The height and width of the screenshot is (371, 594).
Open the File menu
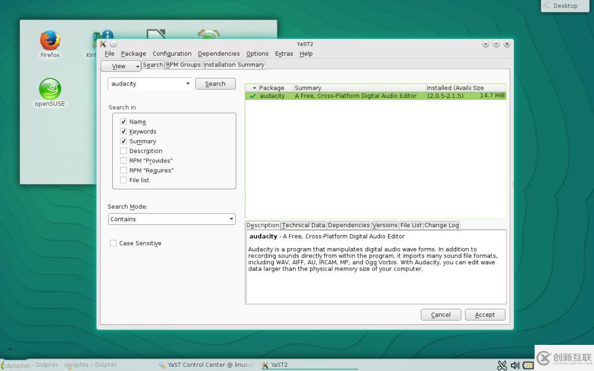pyautogui.click(x=109, y=54)
